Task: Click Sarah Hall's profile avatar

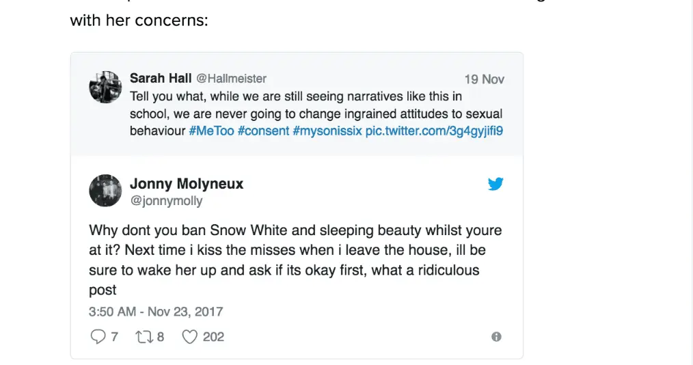Action: point(105,87)
